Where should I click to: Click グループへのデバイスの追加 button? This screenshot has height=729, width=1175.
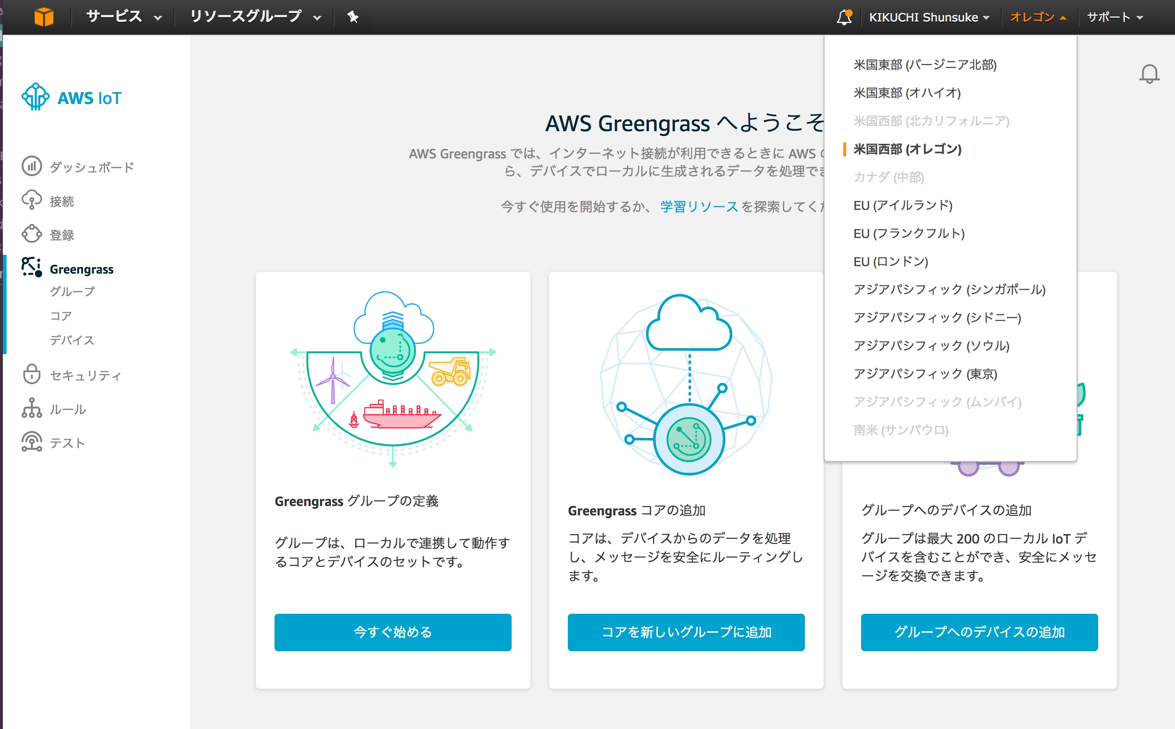979,632
